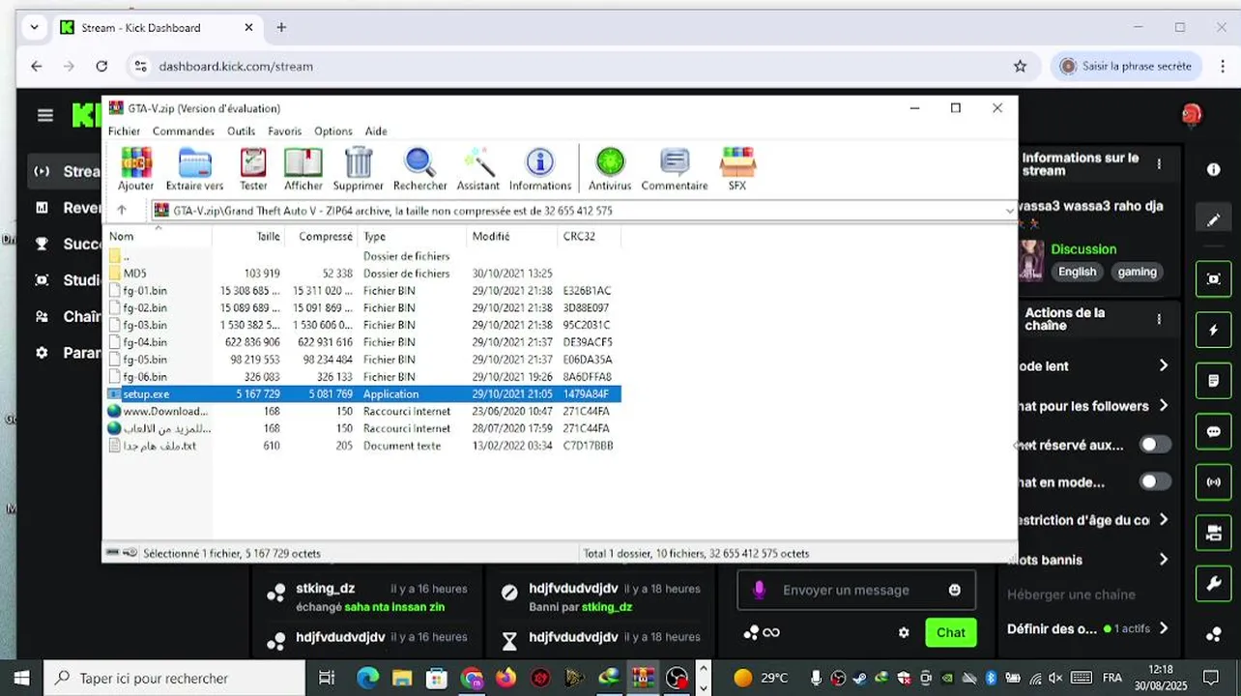Click the 'Envoyer un message' input field
This screenshot has width=1241, height=696.
[855, 590]
